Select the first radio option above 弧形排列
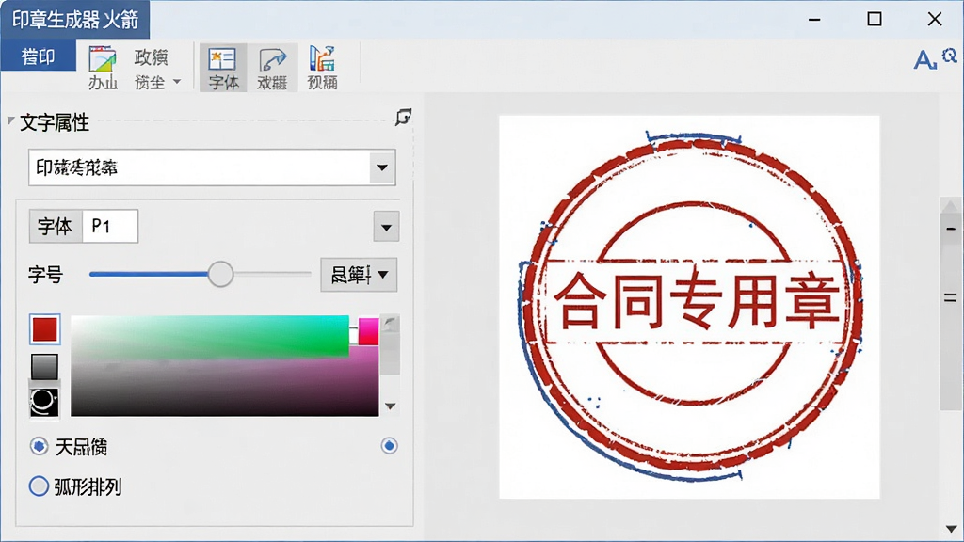The image size is (964, 542). 39,446
